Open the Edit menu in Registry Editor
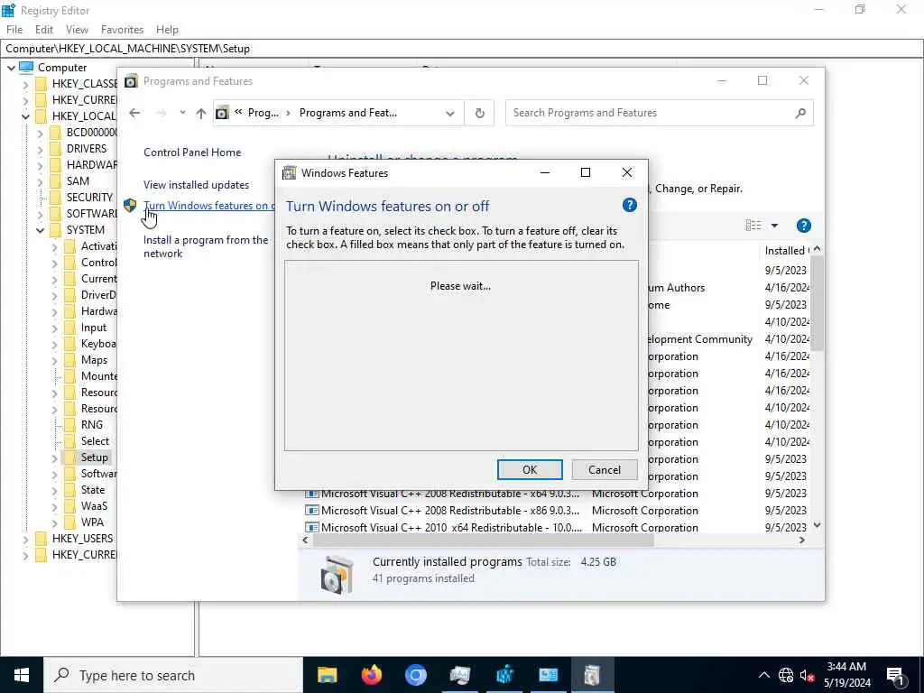924x693 pixels. click(x=44, y=30)
